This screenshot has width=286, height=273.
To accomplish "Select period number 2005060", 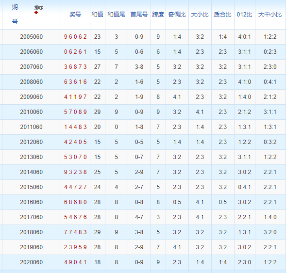I will [x=32, y=37].
